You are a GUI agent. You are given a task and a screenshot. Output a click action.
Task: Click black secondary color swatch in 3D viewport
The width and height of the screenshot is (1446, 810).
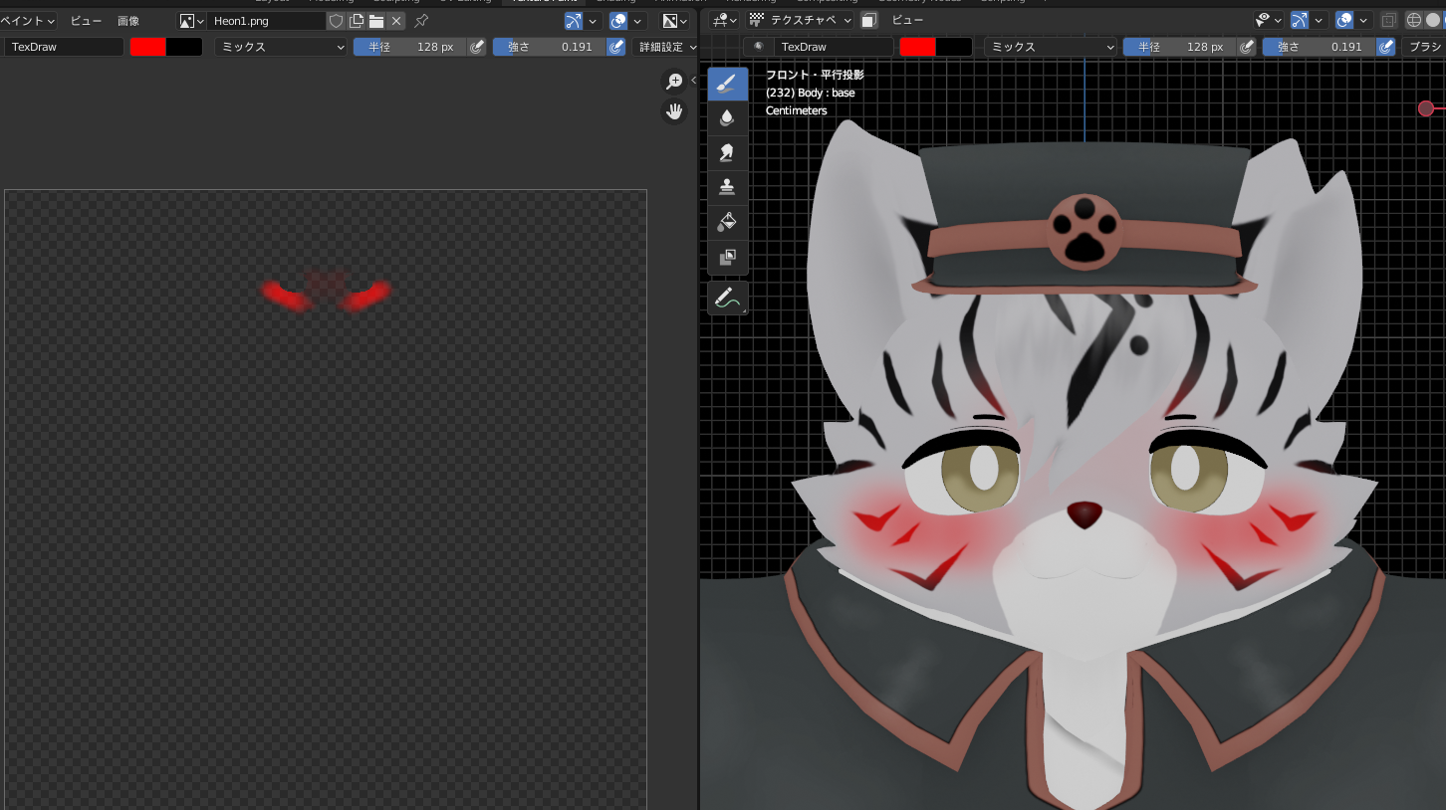coord(954,47)
